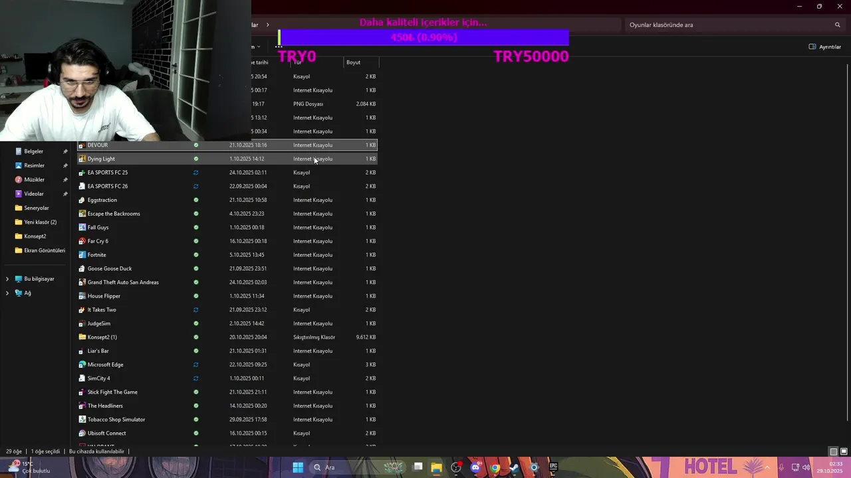
Task: Expand the Ağ tree node
Action: click(x=7, y=293)
